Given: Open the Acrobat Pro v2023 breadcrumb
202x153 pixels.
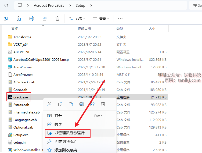Looking at the screenshot, I should (x=49, y=5).
